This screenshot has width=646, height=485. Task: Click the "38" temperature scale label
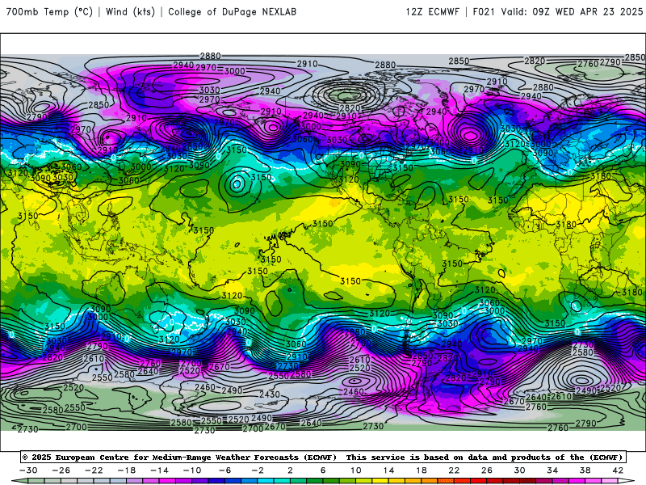585,470
